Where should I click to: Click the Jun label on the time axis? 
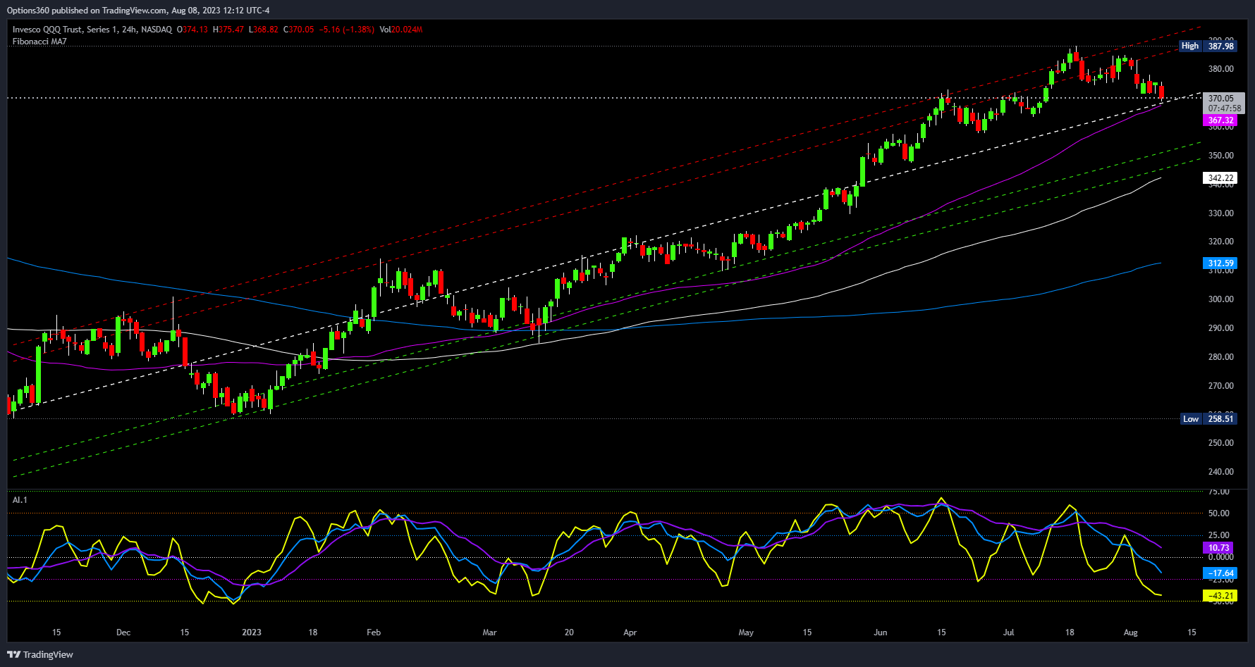pyautogui.click(x=881, y=632)
